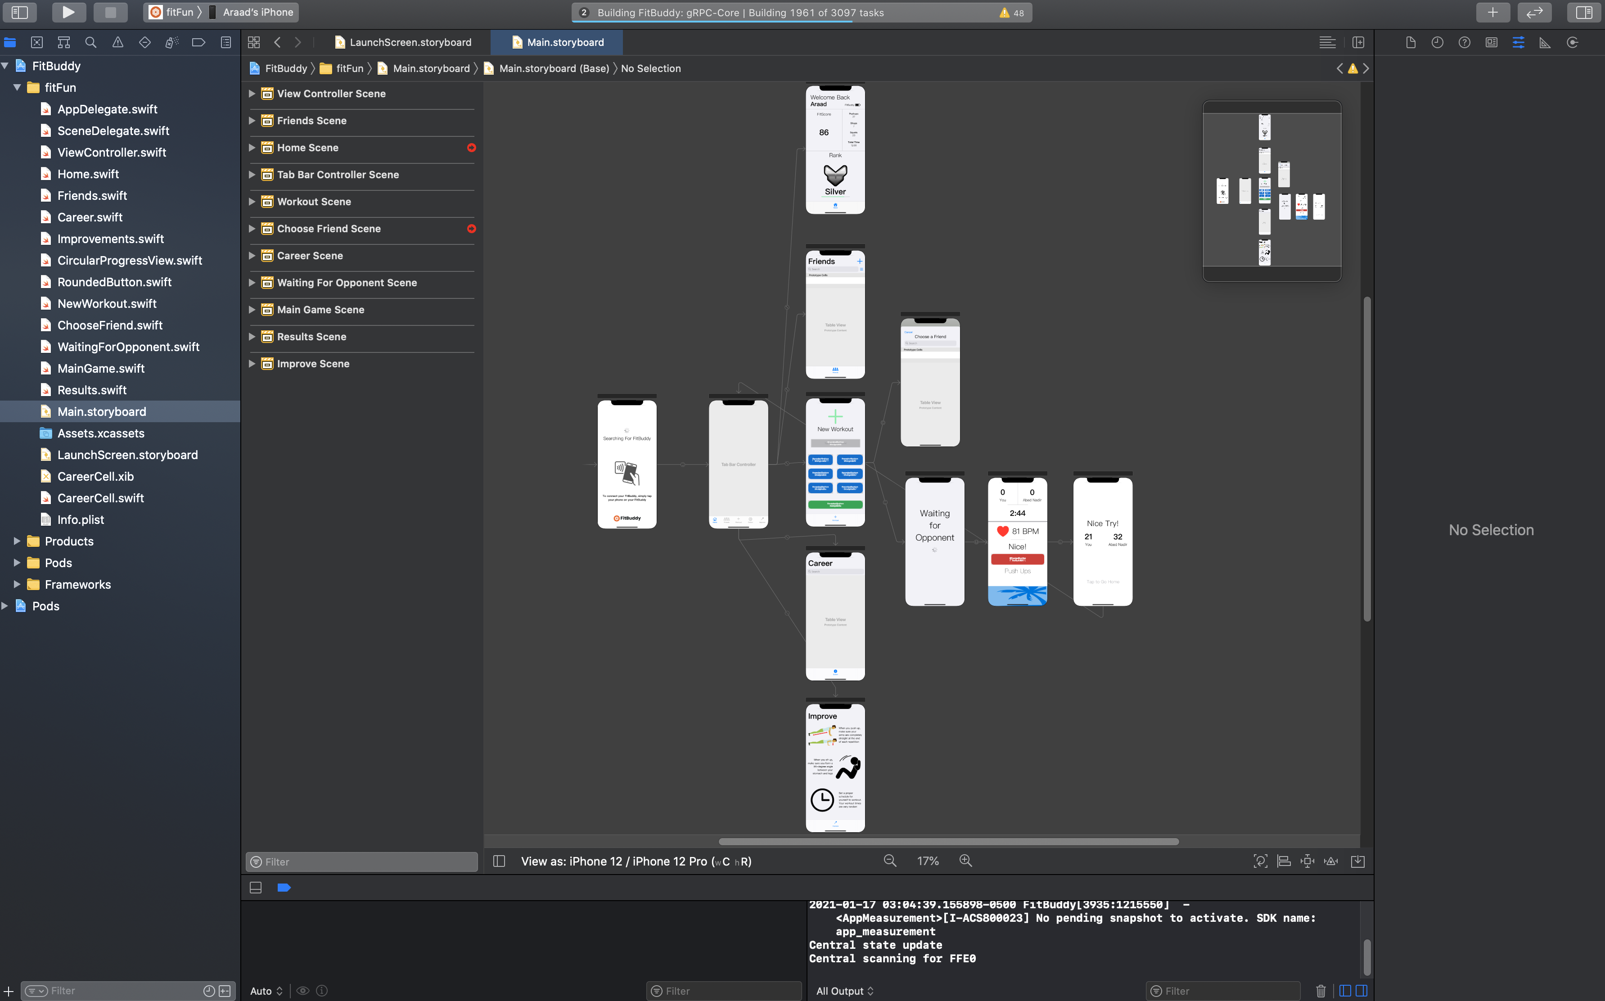Toggle the navigator sidebar panel
This screenshot has width=1605, height=1001.
tap(20, 12)
